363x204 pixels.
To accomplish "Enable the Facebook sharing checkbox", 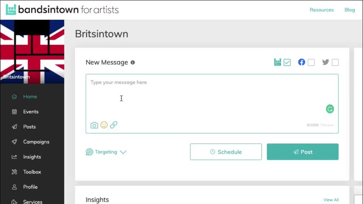I will tap(311, 63).
